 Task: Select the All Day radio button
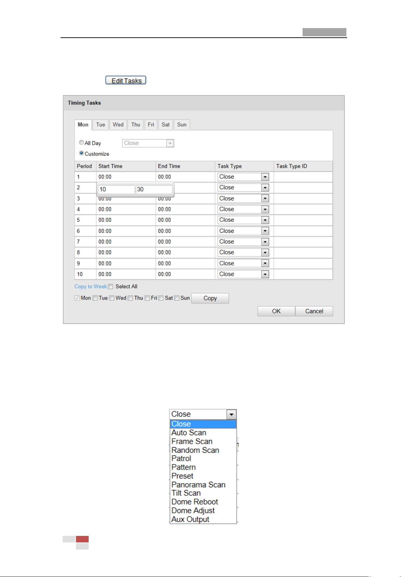(81, 142)
